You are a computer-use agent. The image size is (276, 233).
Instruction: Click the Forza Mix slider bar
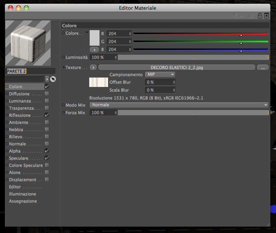193,113
